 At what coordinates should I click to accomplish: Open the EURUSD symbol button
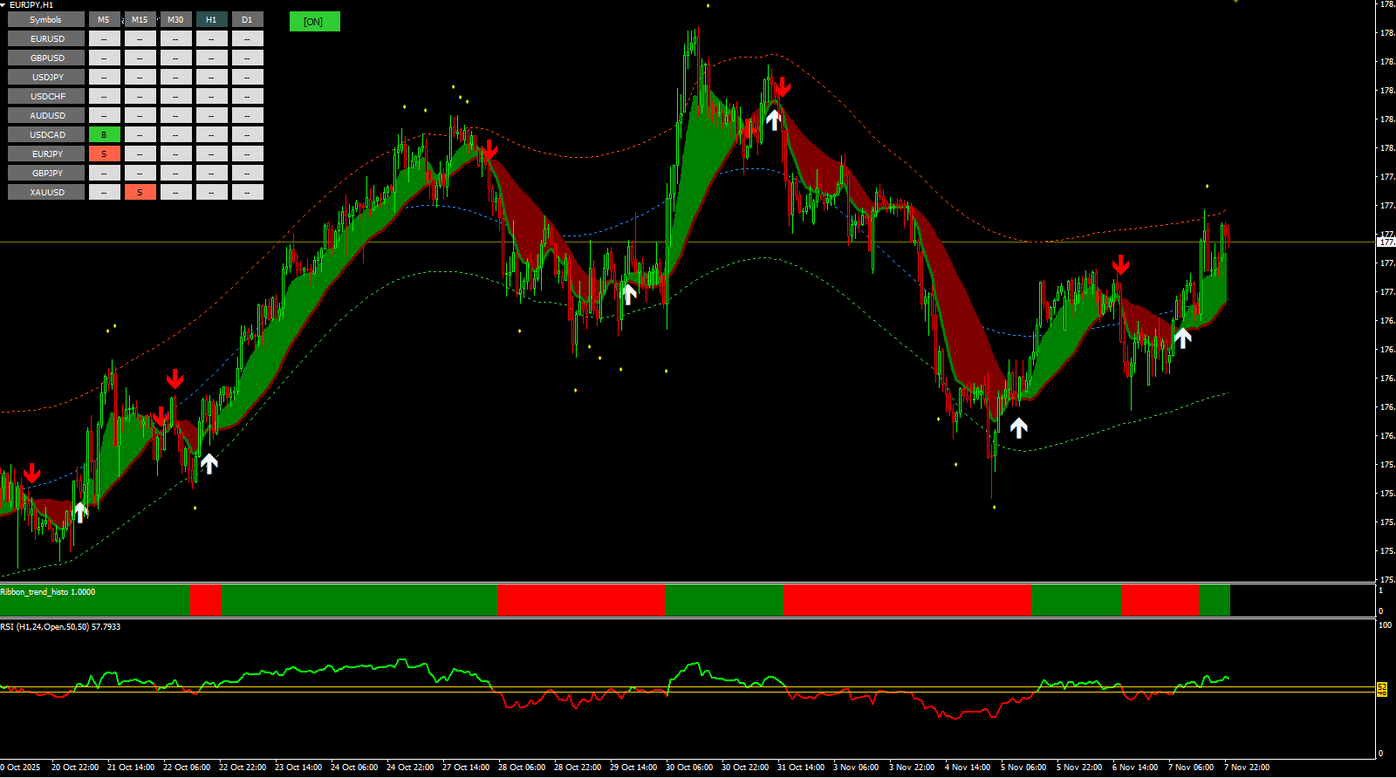click(46, 38)
